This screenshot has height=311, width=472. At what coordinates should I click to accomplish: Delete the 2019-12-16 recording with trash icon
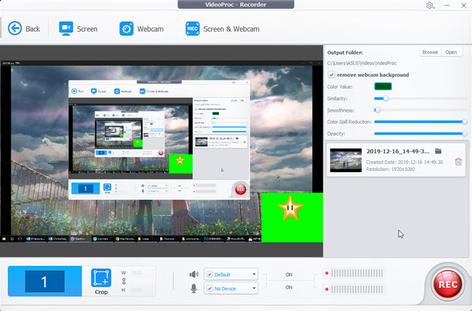click(x=458, y=162)
